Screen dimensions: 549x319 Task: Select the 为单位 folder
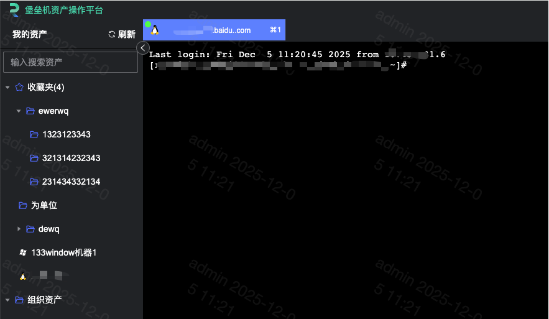click(44, 205)
